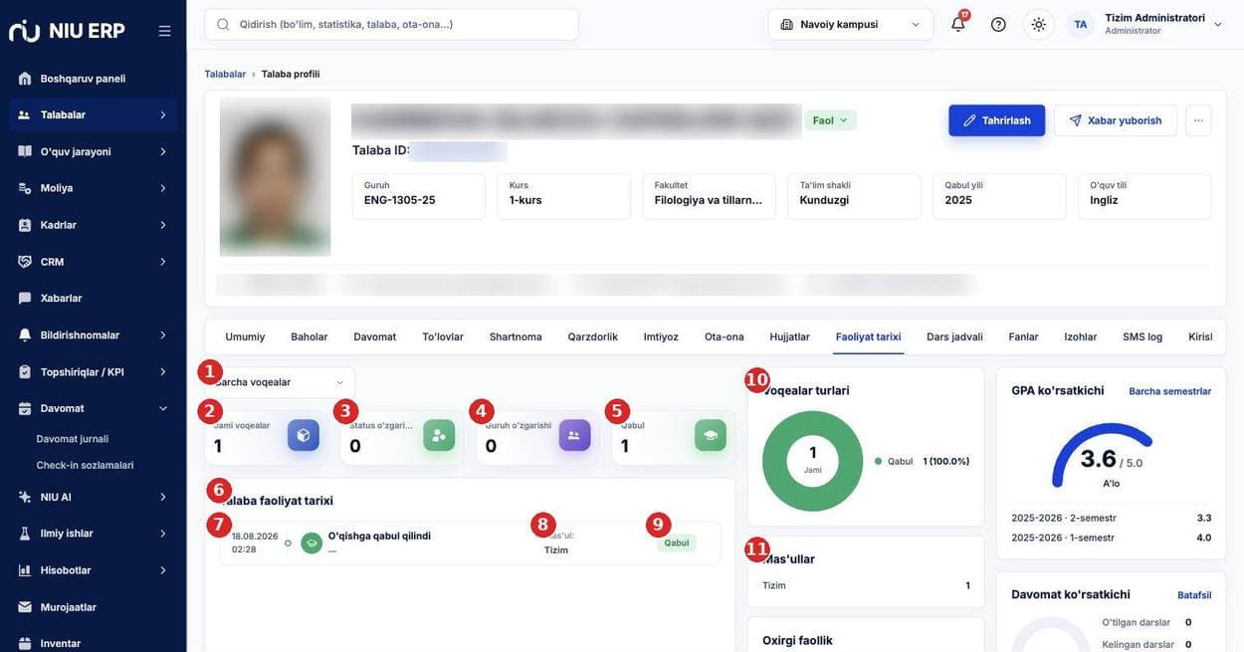Image resolution: width=1244 pixels, height=652 pixels.
Task: Click the Topshiriqlar / KPI icon
Action: click(x=25, y=372)
